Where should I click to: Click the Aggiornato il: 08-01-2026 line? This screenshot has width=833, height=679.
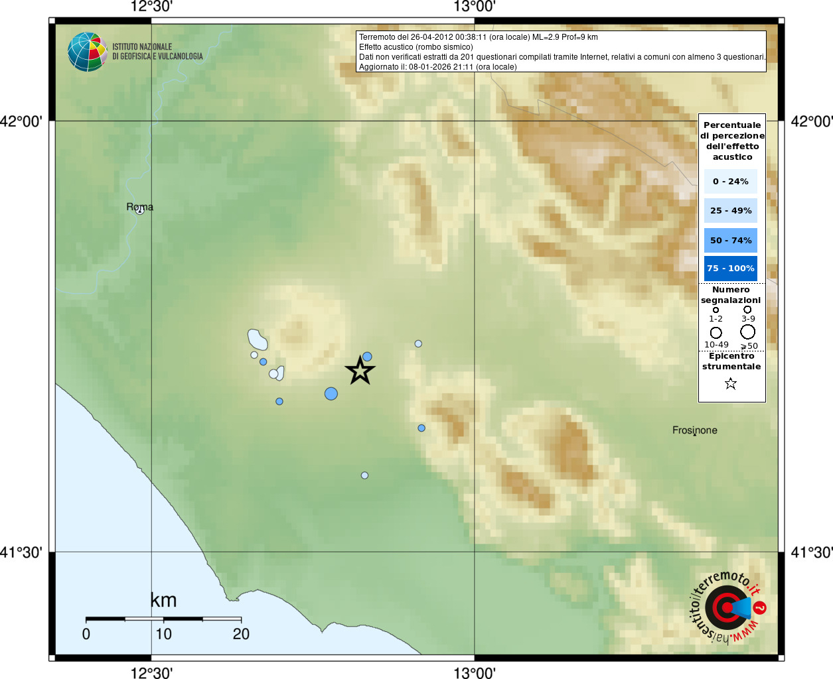[438, 67]
